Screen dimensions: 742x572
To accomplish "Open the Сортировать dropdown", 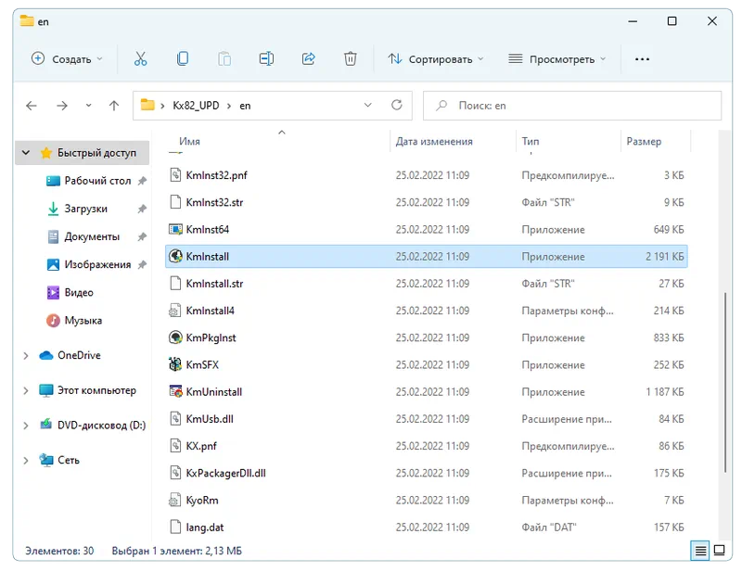I will pyautogui.click(x=436, y=58).
